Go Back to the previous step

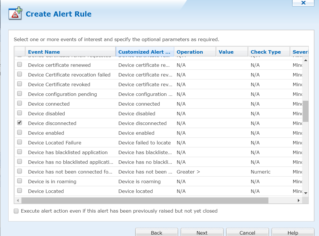click(156, 233)
